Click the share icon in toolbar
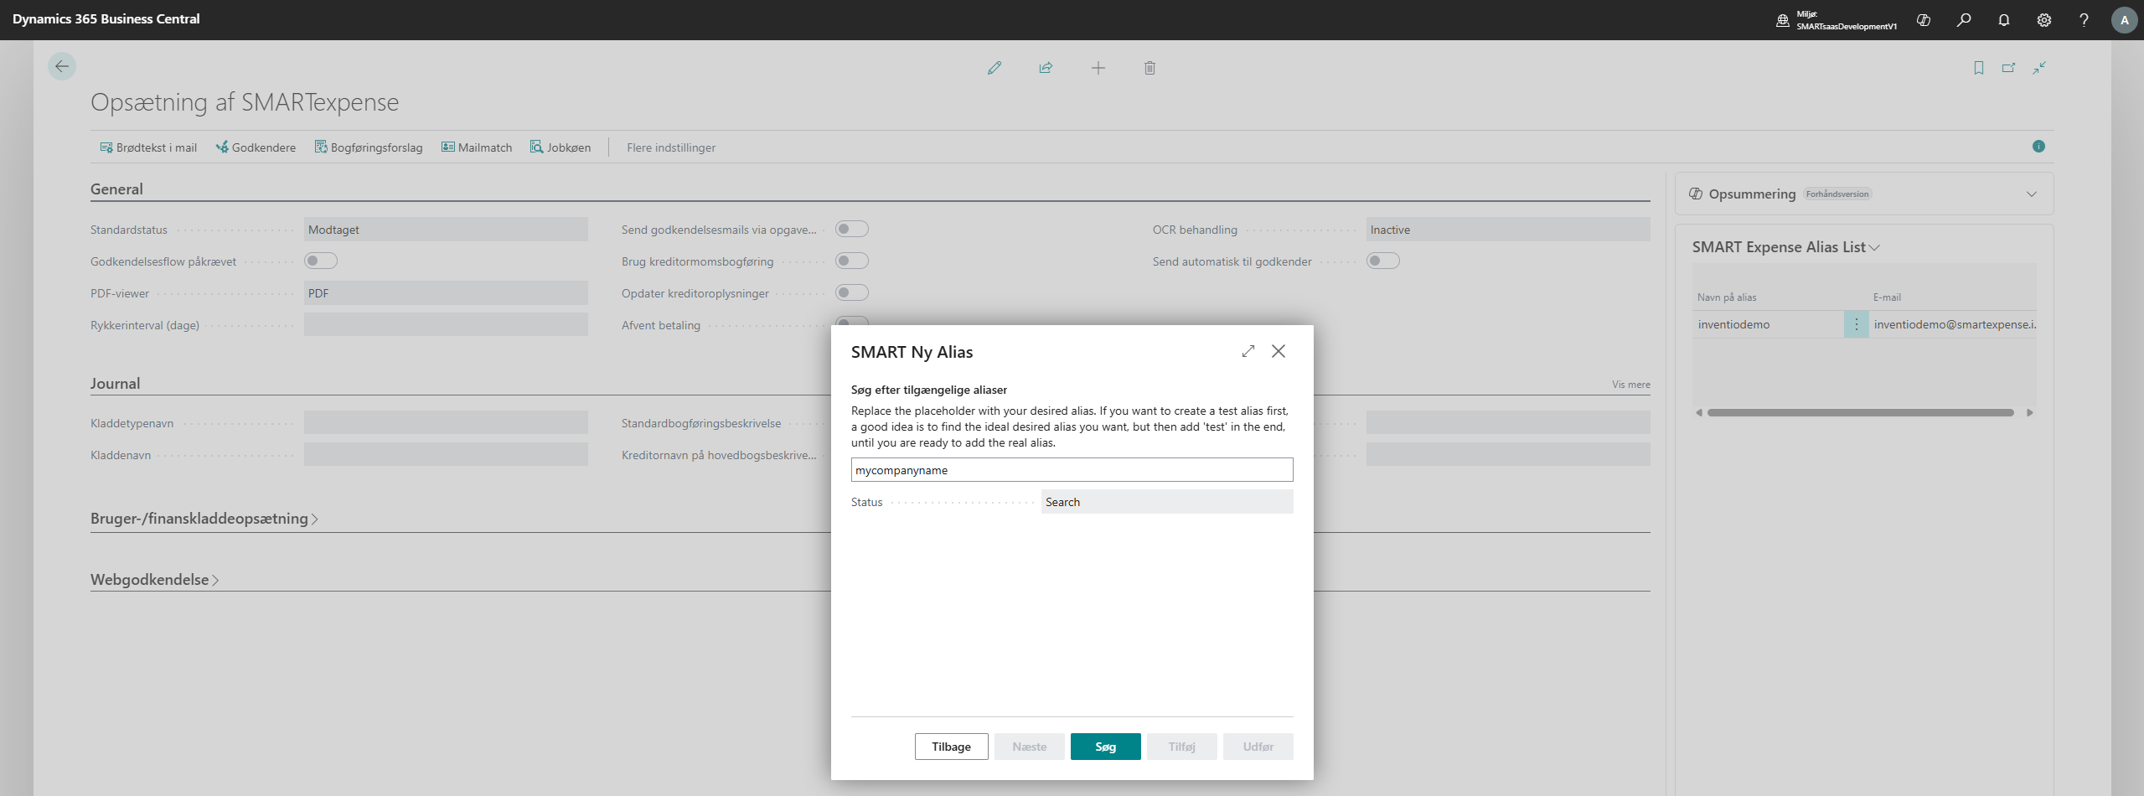The height and width of the screenshot is (796, 2144). (x=1046, y=68)
